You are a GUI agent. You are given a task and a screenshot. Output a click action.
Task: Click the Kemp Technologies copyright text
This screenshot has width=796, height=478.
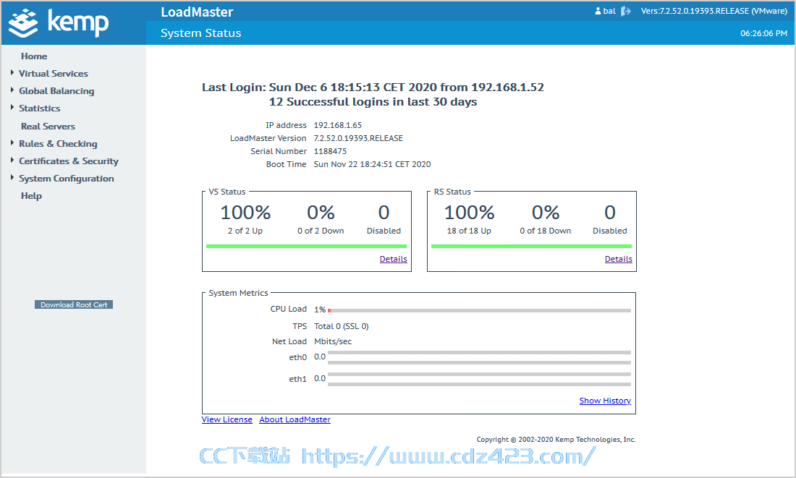pyautogui.click(x=556, y=440)
